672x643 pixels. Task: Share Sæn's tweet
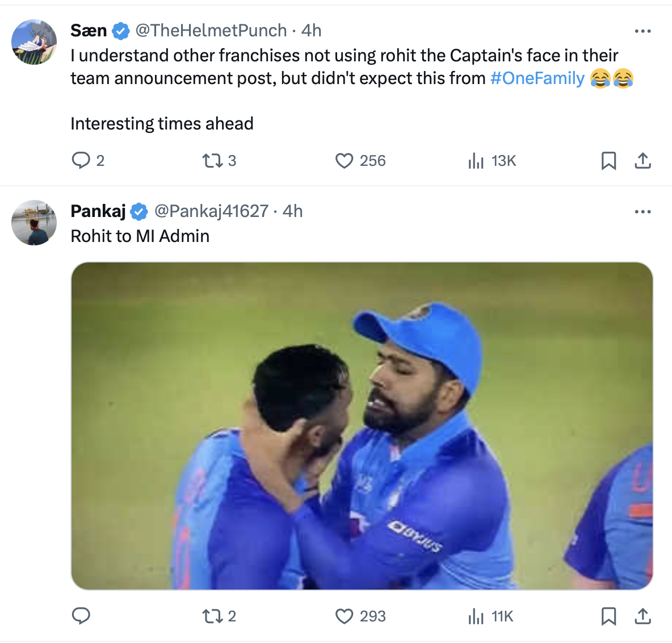pyautogui.click(x=642, y=161)
